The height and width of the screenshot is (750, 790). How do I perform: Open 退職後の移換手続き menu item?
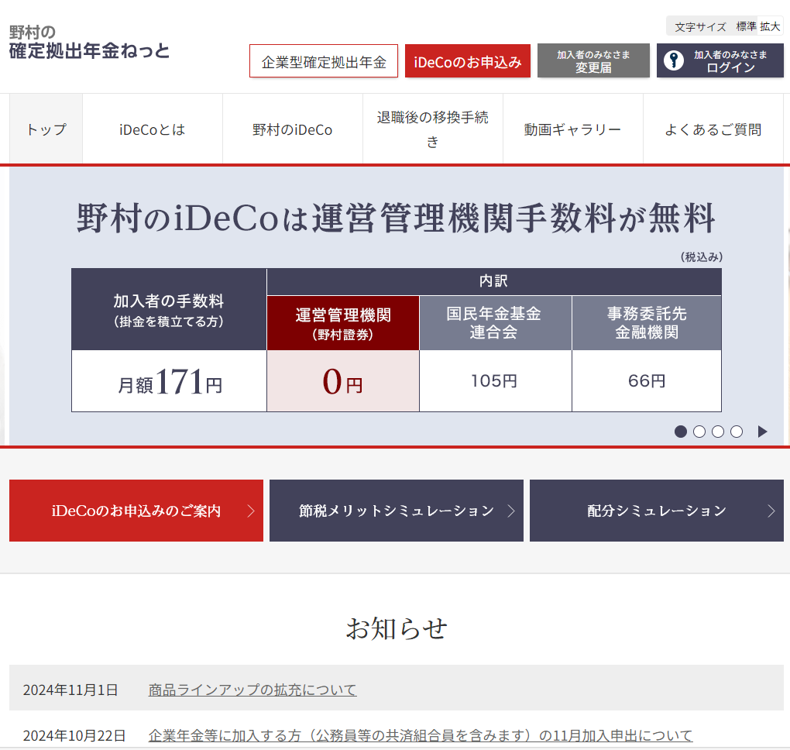[433, 129]
